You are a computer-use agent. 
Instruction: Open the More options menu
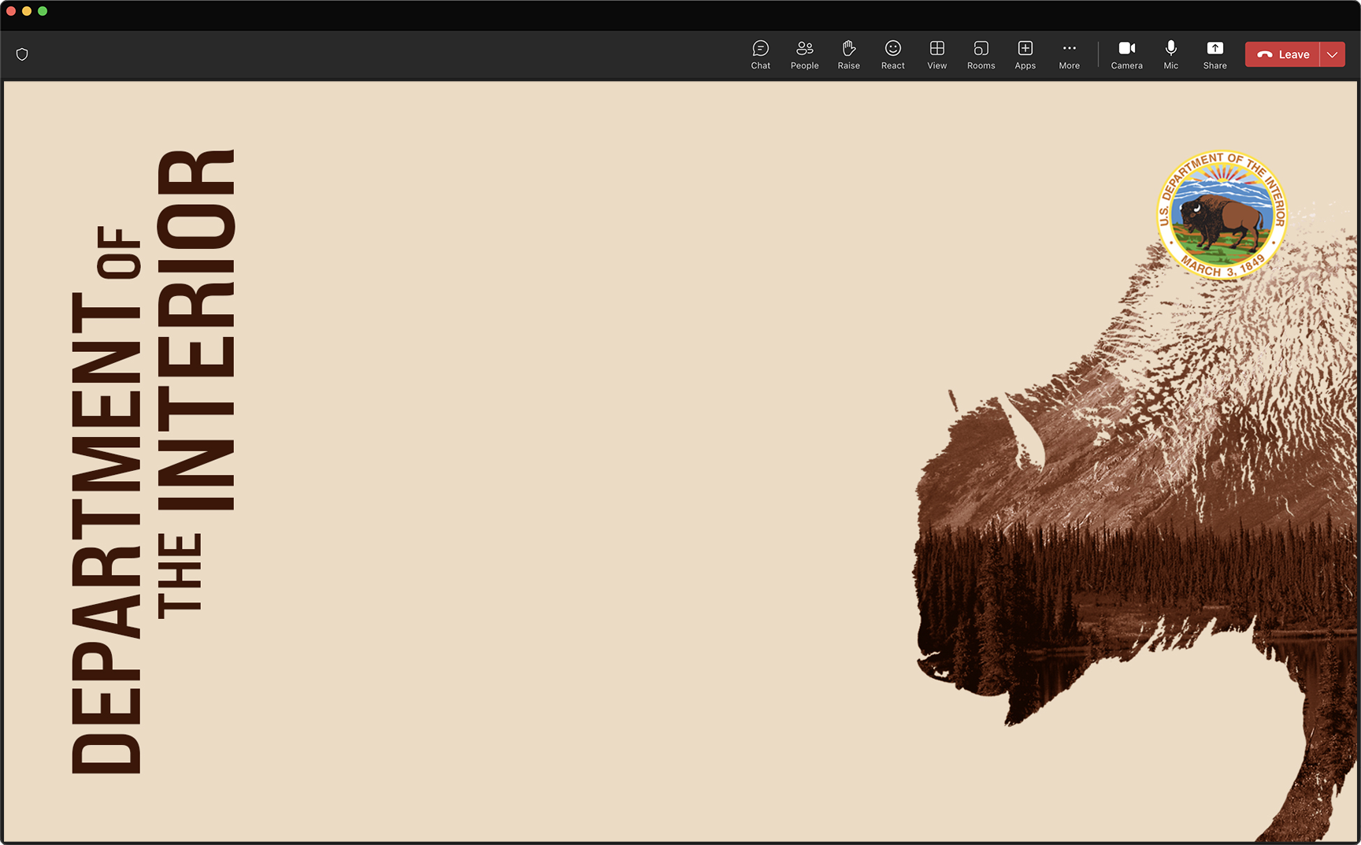[x=1069, y=55]
